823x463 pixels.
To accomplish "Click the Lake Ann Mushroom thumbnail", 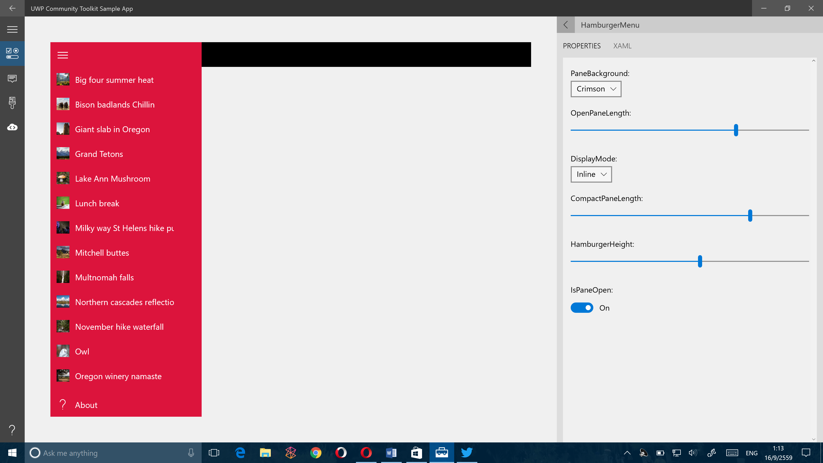I will [x=63, y=178].
